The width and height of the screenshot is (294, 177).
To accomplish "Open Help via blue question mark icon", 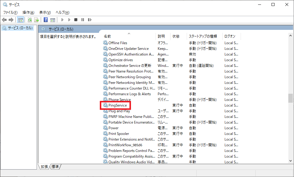I will 46,20.
